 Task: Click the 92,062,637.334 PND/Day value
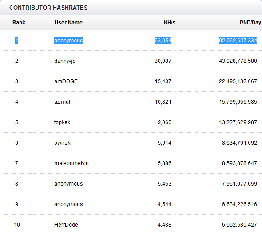pyautogui.click(x=238, y=41)
